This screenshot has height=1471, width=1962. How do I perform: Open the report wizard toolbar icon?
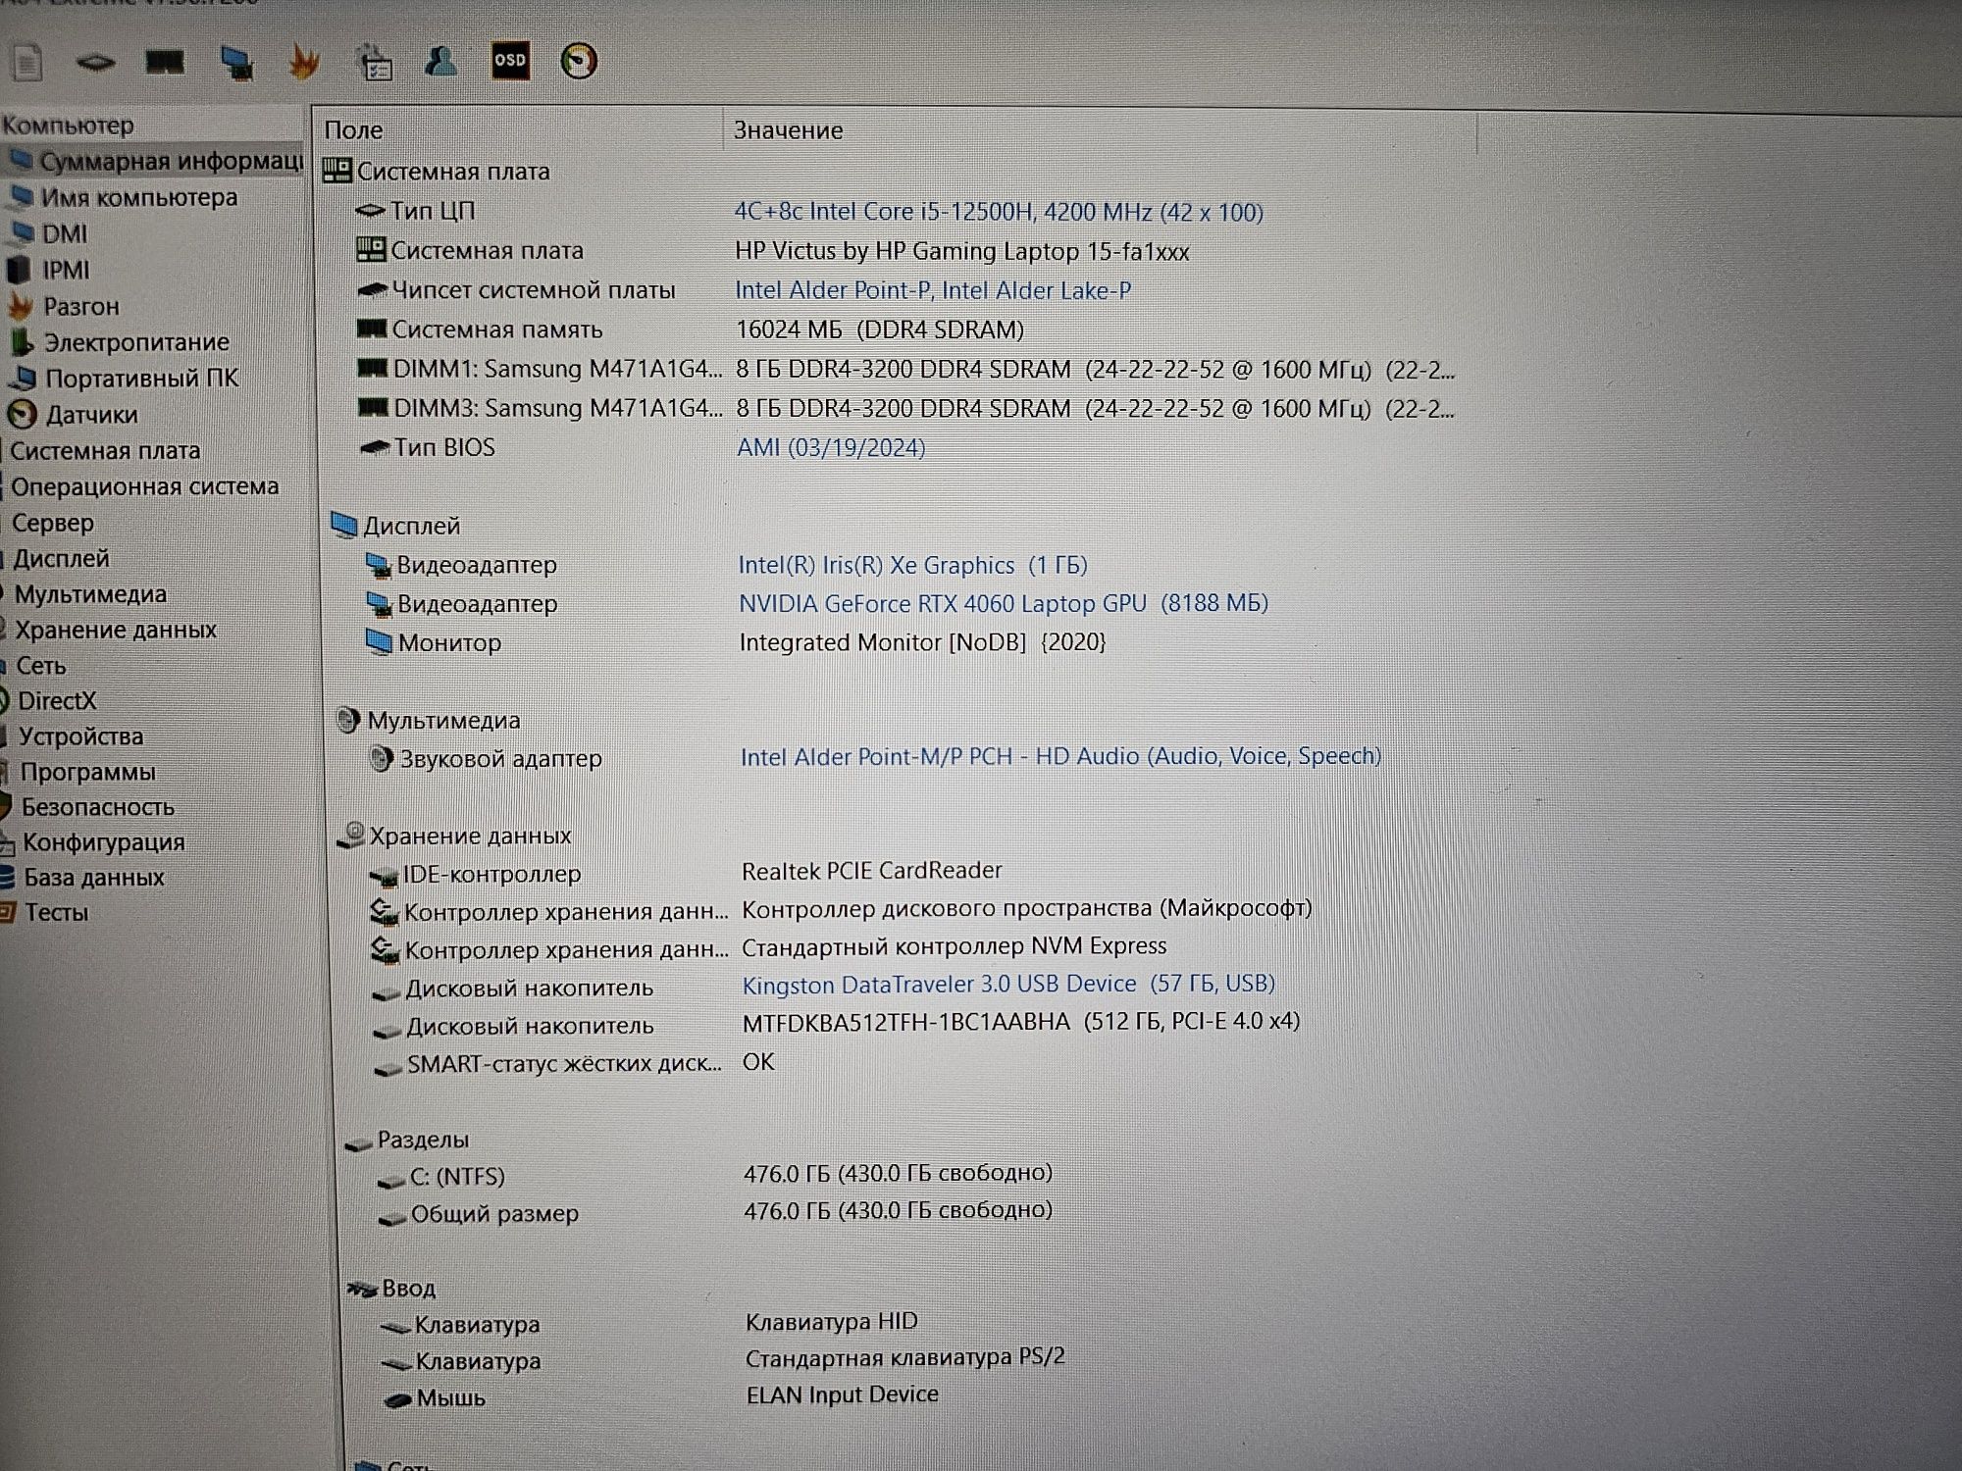coord(374,63)
